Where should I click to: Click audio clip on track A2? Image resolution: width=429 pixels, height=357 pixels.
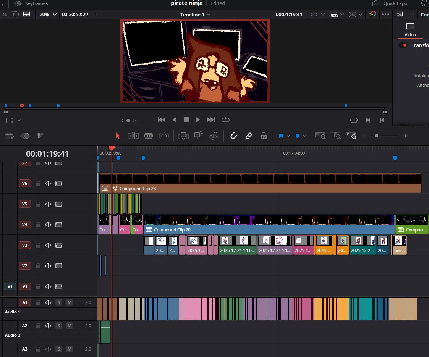click(x=105, y=332)
